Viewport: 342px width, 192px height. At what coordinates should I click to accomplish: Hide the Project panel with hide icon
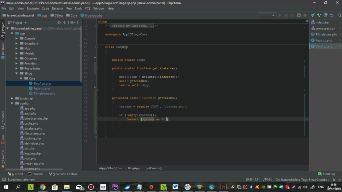pos(79,23)
